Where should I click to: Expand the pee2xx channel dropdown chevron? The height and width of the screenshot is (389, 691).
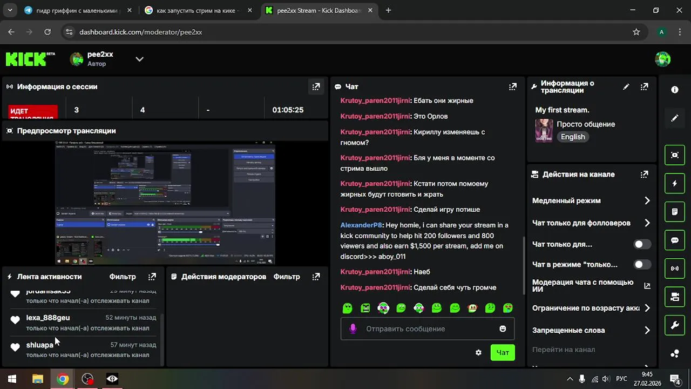pos(139,59)
